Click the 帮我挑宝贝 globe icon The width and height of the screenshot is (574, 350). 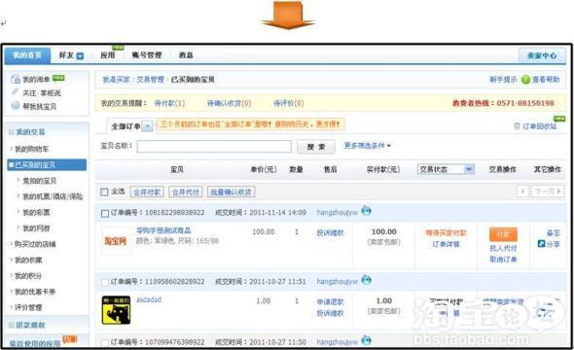(16, 106)
